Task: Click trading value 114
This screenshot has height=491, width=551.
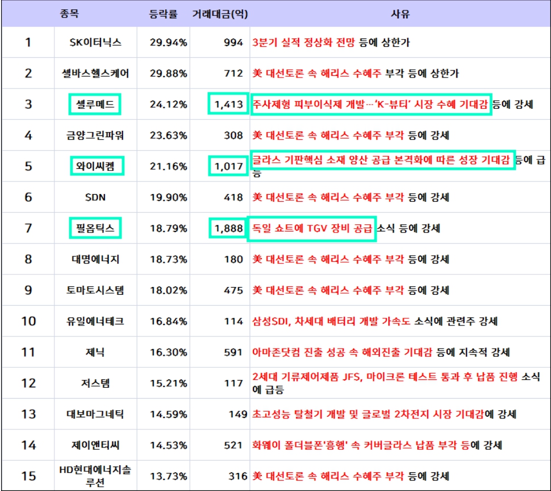Action: tap(233, 321)
